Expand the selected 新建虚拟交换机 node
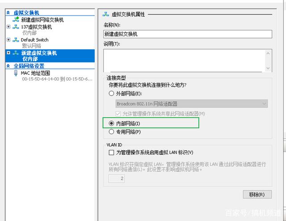The image size is (286, 221). pos(8,53)
